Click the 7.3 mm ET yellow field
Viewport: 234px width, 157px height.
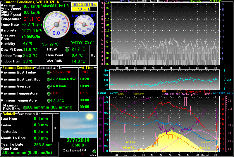coord(84,9)
